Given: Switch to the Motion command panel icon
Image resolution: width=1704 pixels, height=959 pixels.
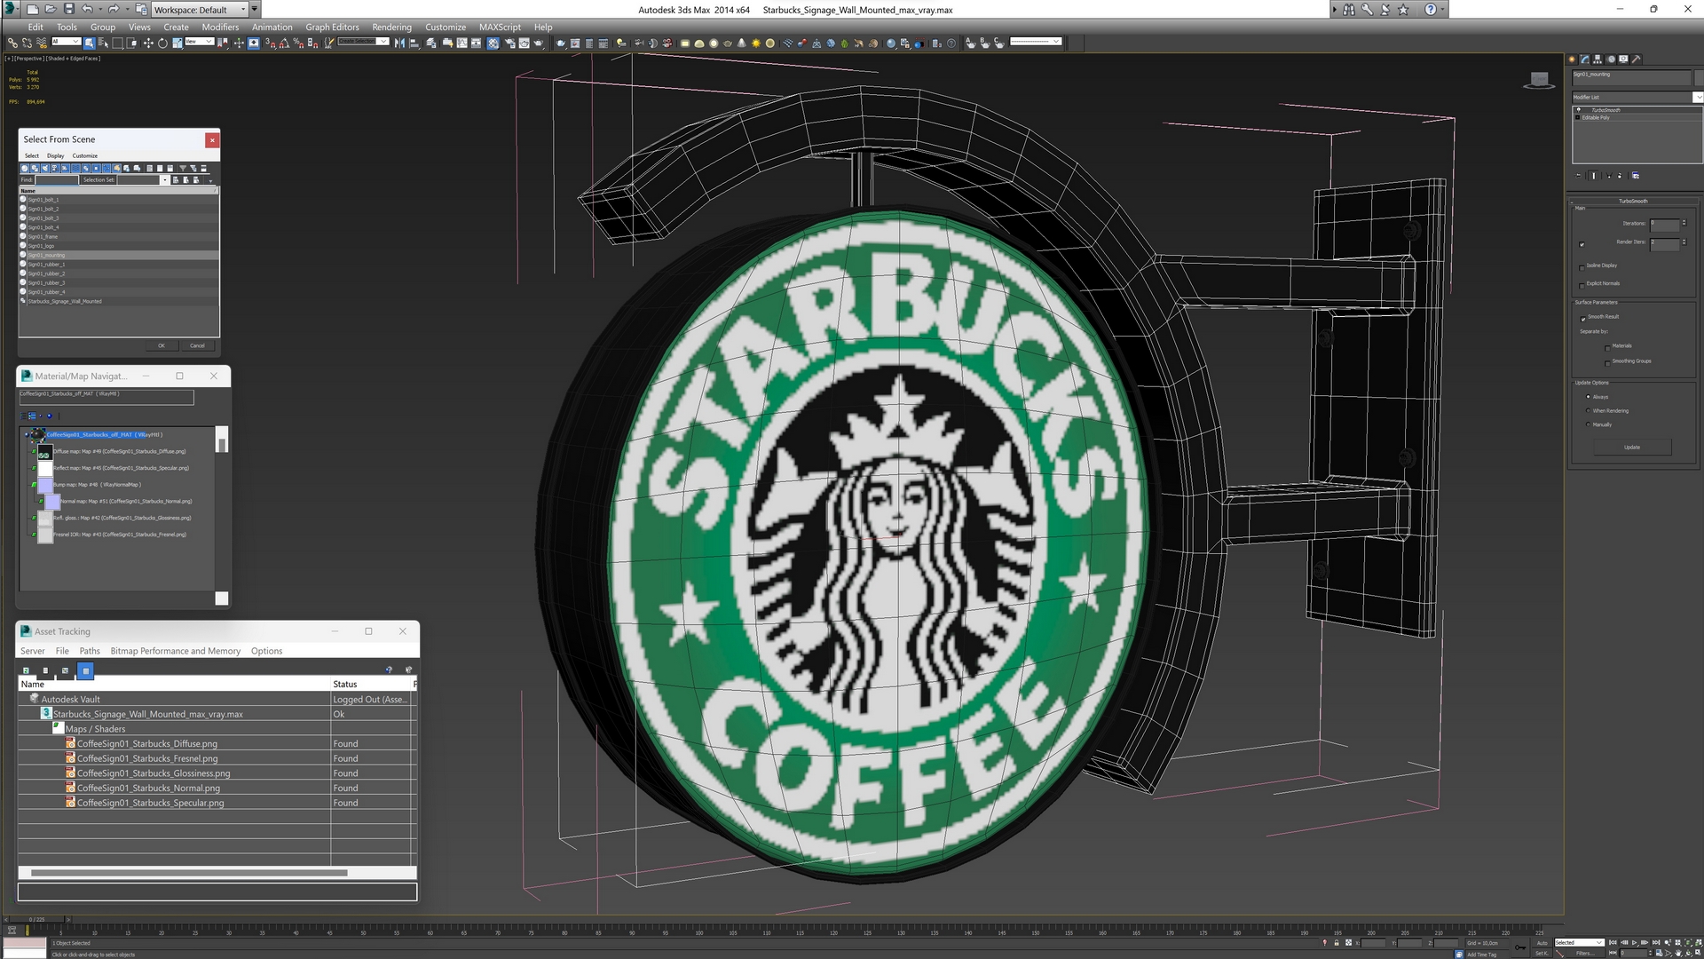Looking at the screenshot, I should click(1611, 59).
